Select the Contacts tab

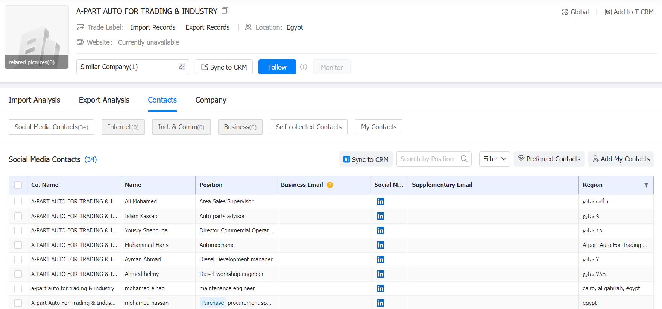162,100
